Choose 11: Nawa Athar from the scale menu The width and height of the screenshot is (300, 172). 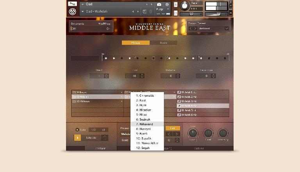point(147,143)
